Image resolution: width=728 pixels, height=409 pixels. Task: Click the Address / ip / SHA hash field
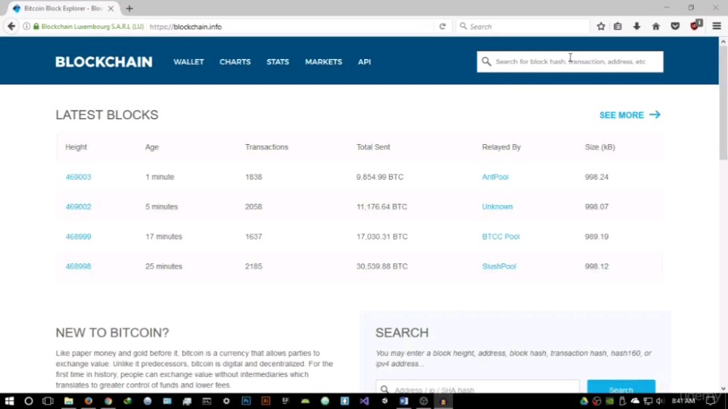[x=478, y=386]
